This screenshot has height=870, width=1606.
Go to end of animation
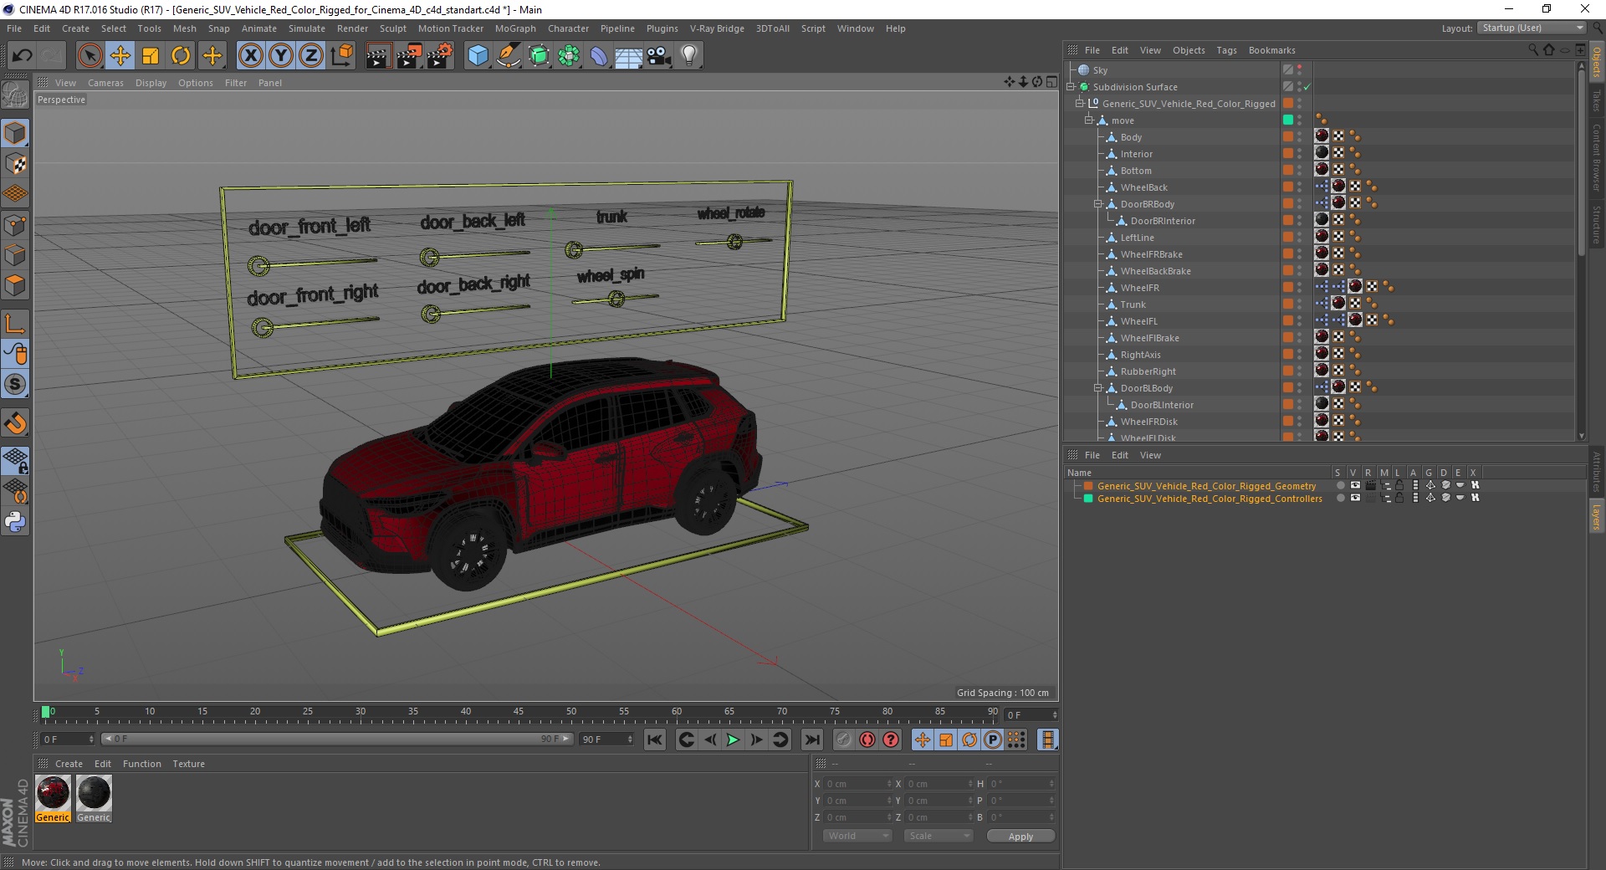(811, 739)
